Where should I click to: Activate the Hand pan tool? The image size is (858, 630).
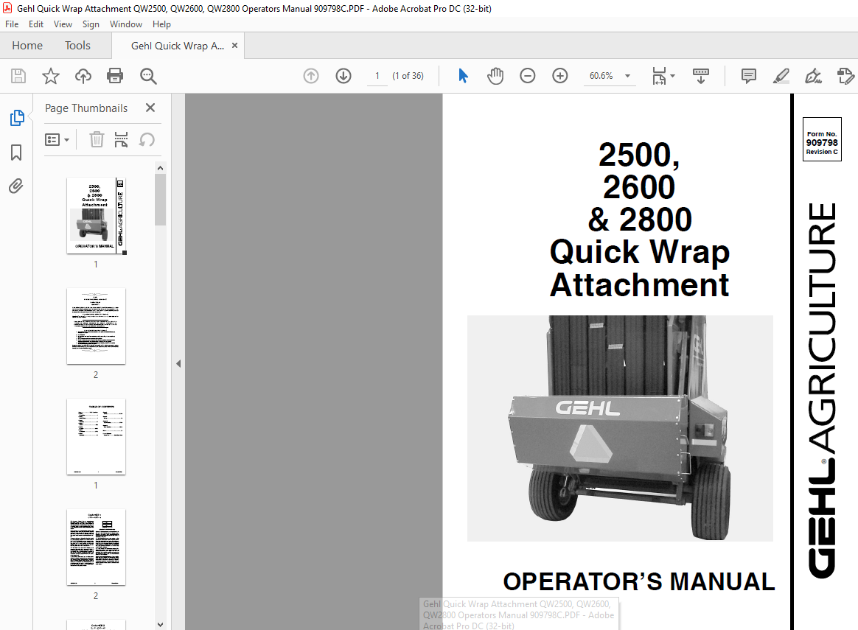[495, 76]
